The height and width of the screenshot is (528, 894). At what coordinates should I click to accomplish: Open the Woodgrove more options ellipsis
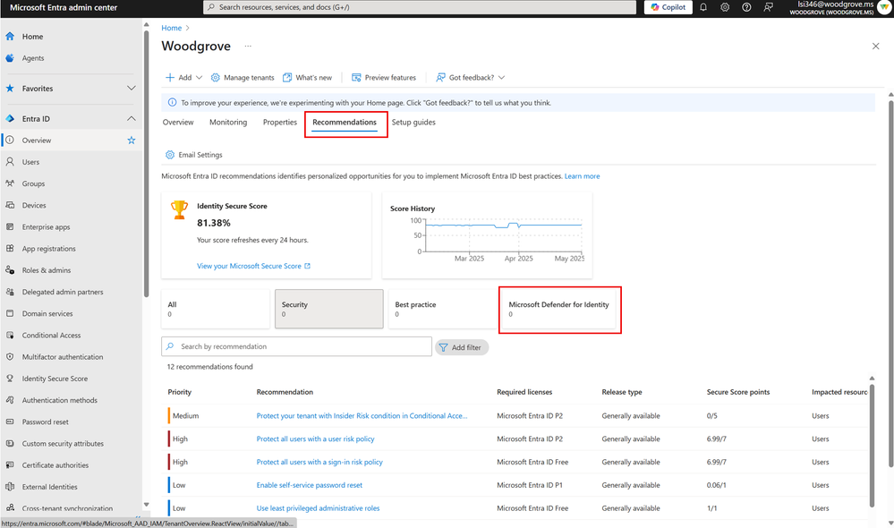[248, 47]
